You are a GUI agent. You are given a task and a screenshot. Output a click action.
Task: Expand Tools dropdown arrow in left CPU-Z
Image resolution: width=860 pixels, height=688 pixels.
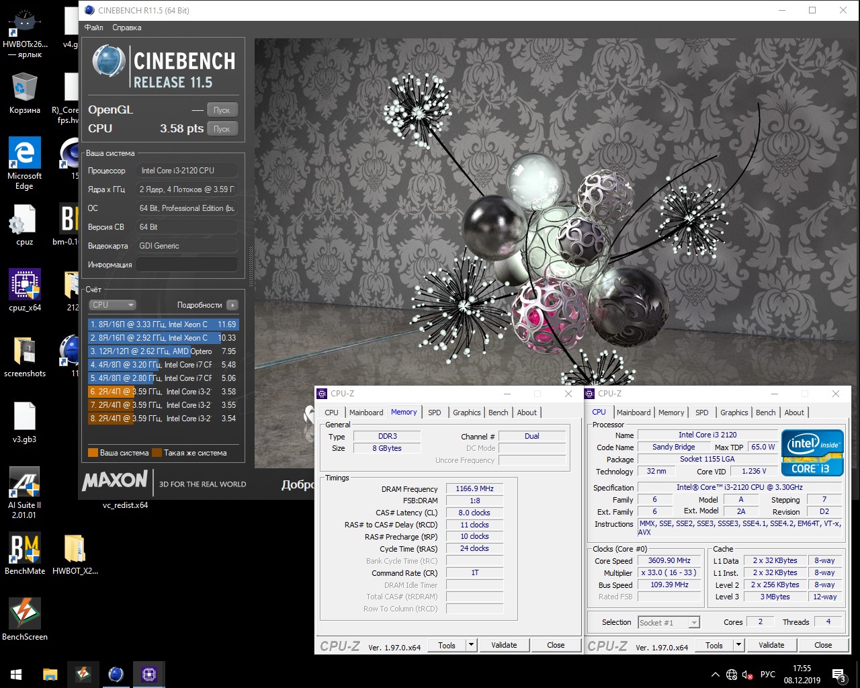coord(472,645)
